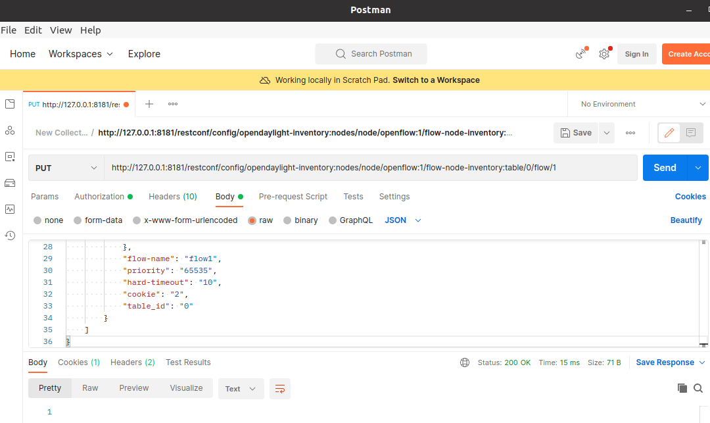Click the comments icon beside the pencil
Viewport: 710px width, 423px height.
click(x=691, y=133)
